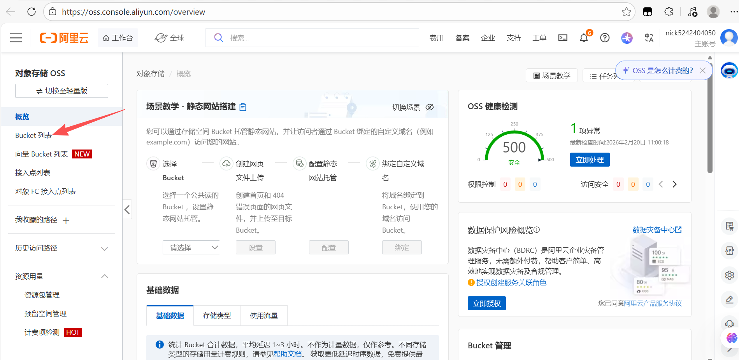Close the OSS 是怎么计费的 tip
739x360 pixels.
pos(703,70)
